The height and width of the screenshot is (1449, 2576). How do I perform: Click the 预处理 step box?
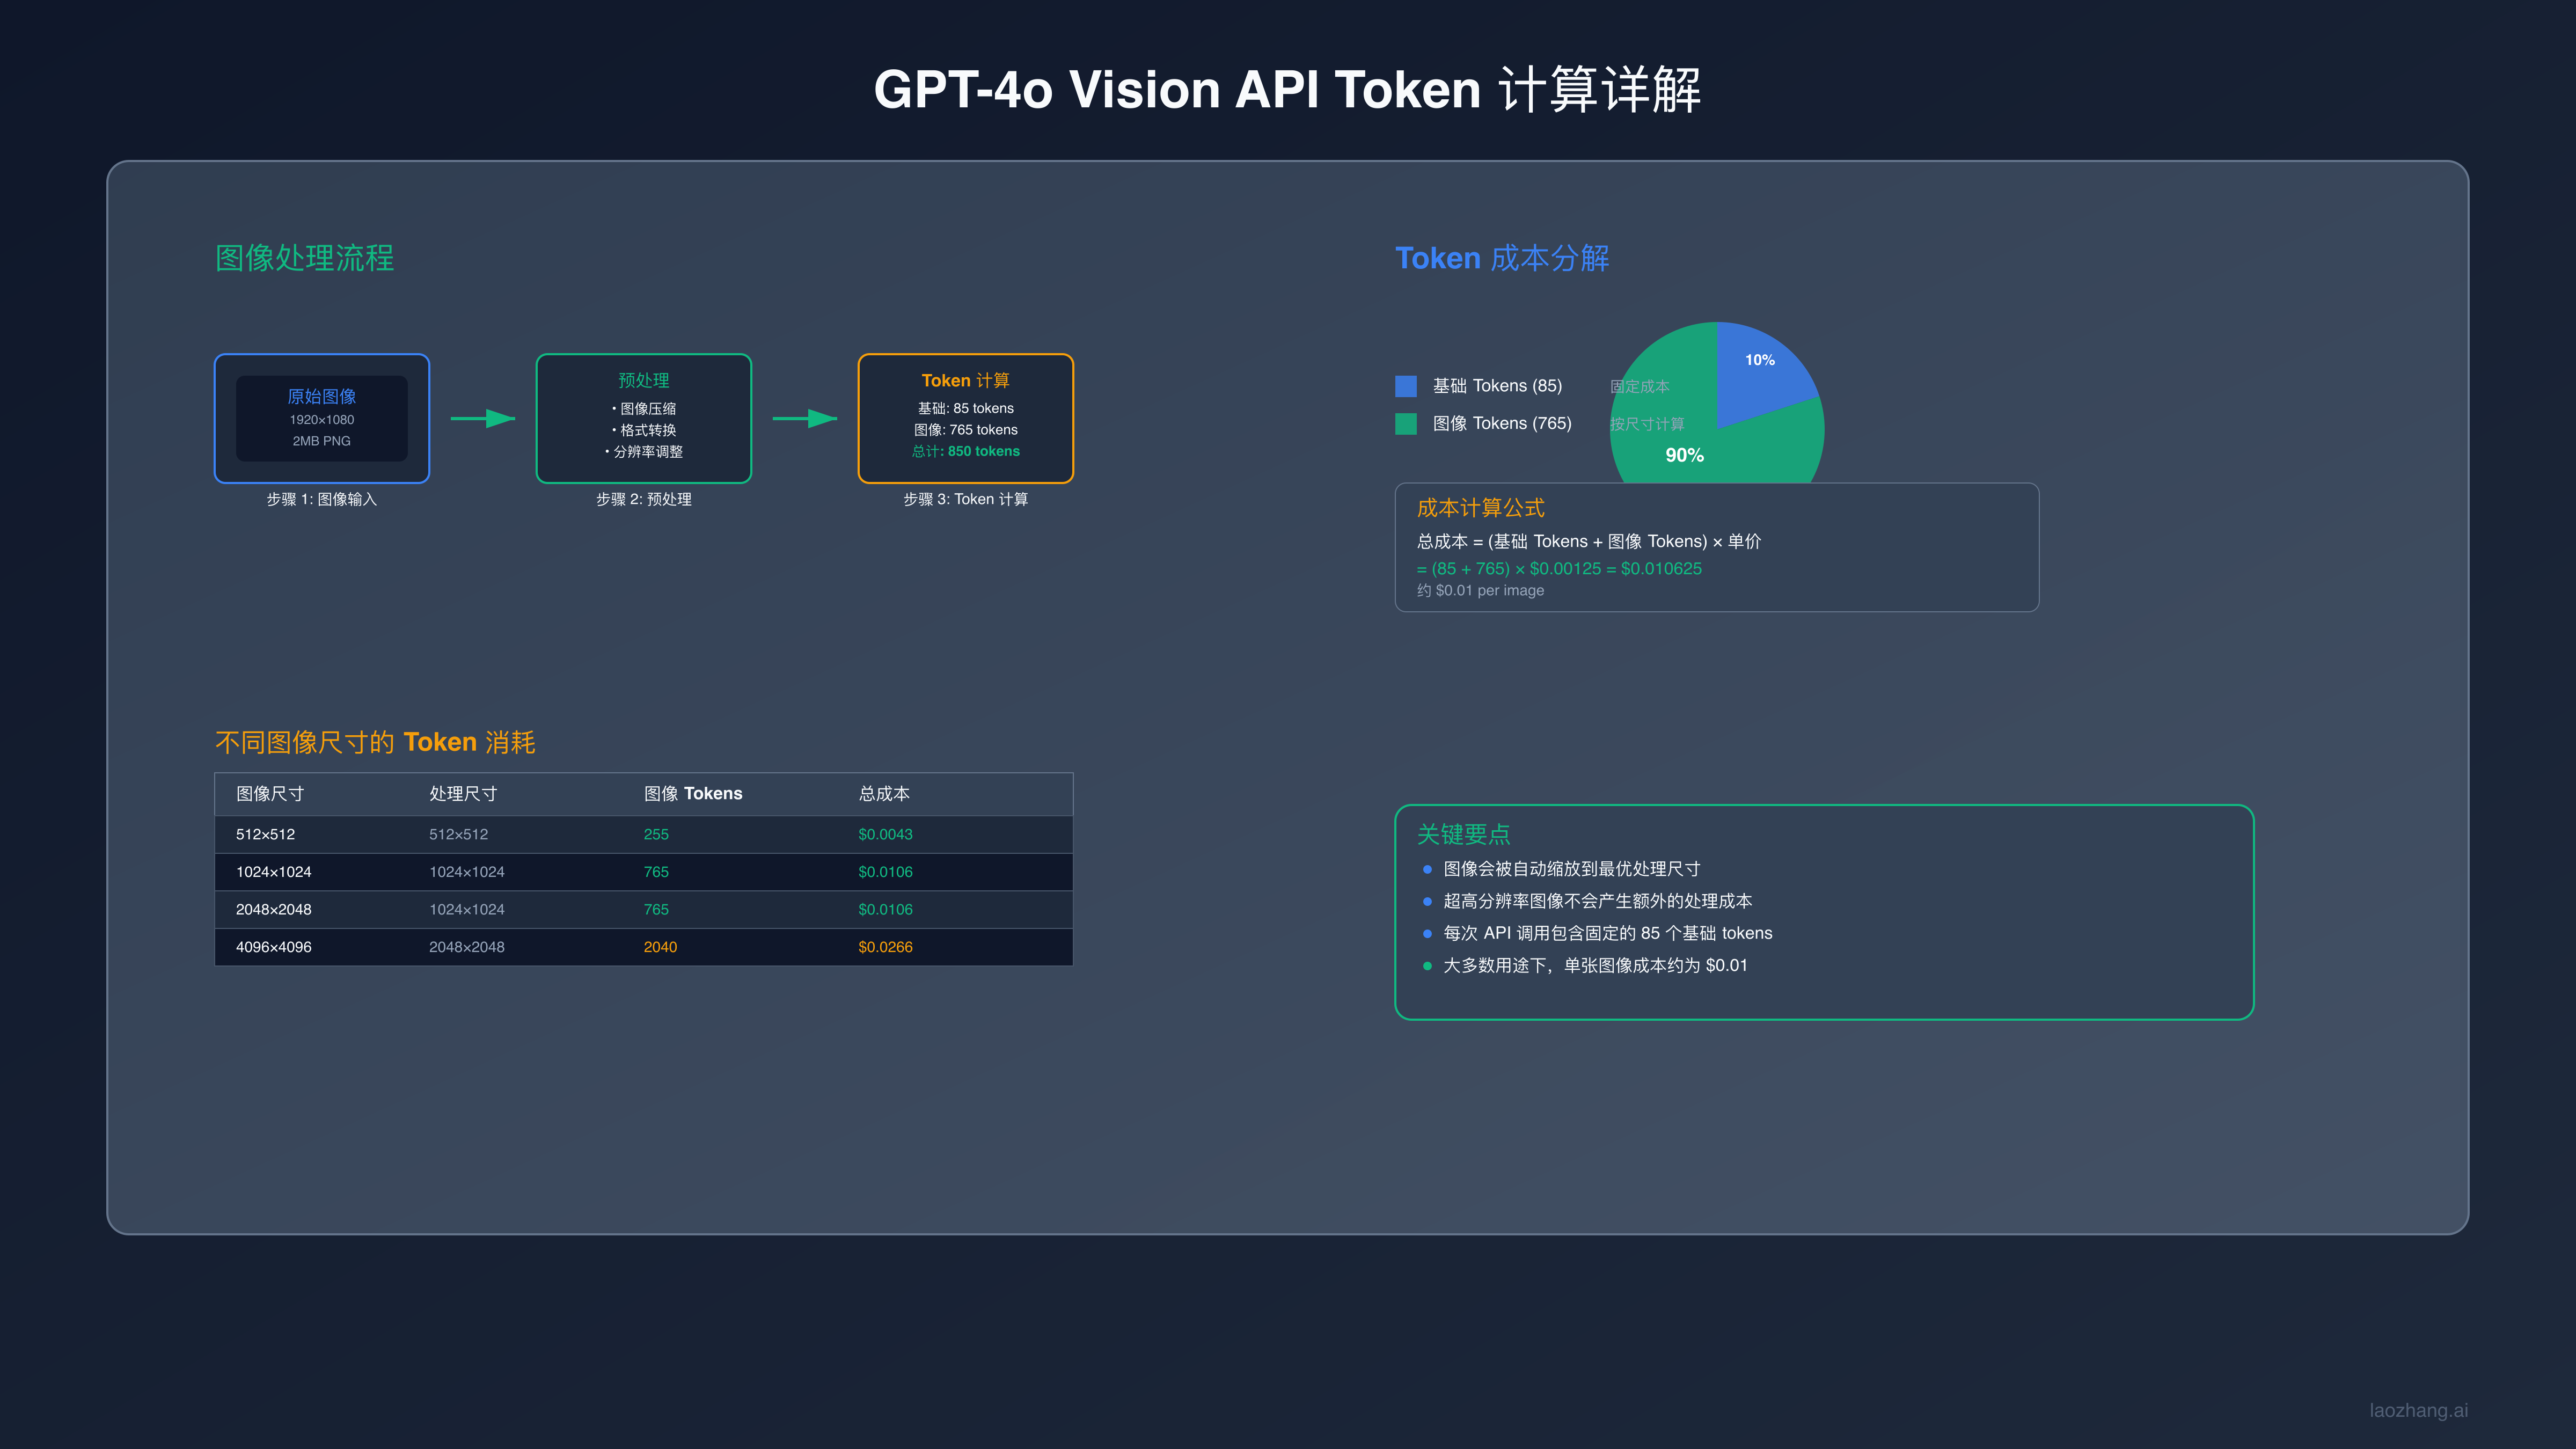click(x=643, y=418)
